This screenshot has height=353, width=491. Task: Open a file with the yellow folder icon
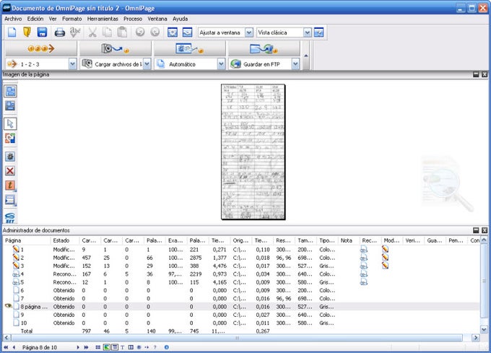click(27, 32)
